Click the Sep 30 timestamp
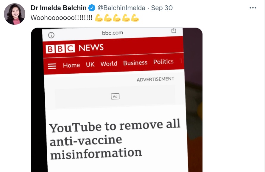The height and width of the screenshot is (172, 265). click(x=162, y=8)
